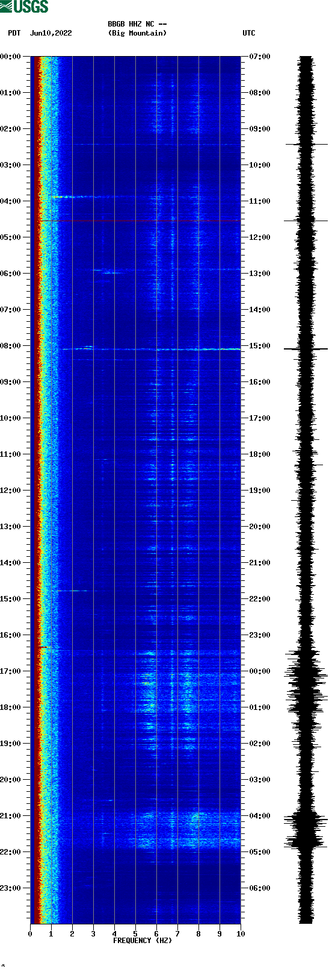Click the 02:00 UTC time label
Screen dimensions: 332x972
tap(260, 744)
